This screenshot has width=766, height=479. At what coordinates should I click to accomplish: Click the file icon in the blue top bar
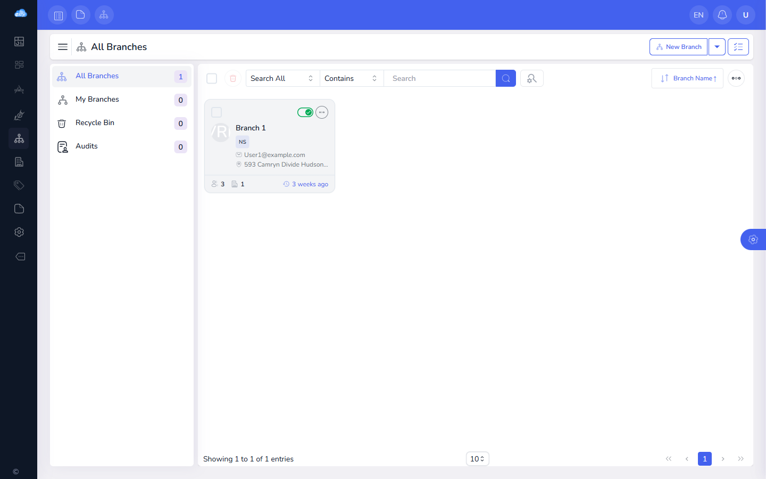(x=81, y=15)
